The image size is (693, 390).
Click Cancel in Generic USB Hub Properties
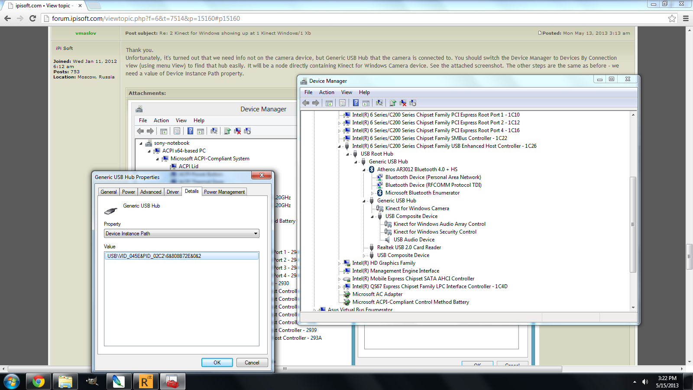(252, 363)
